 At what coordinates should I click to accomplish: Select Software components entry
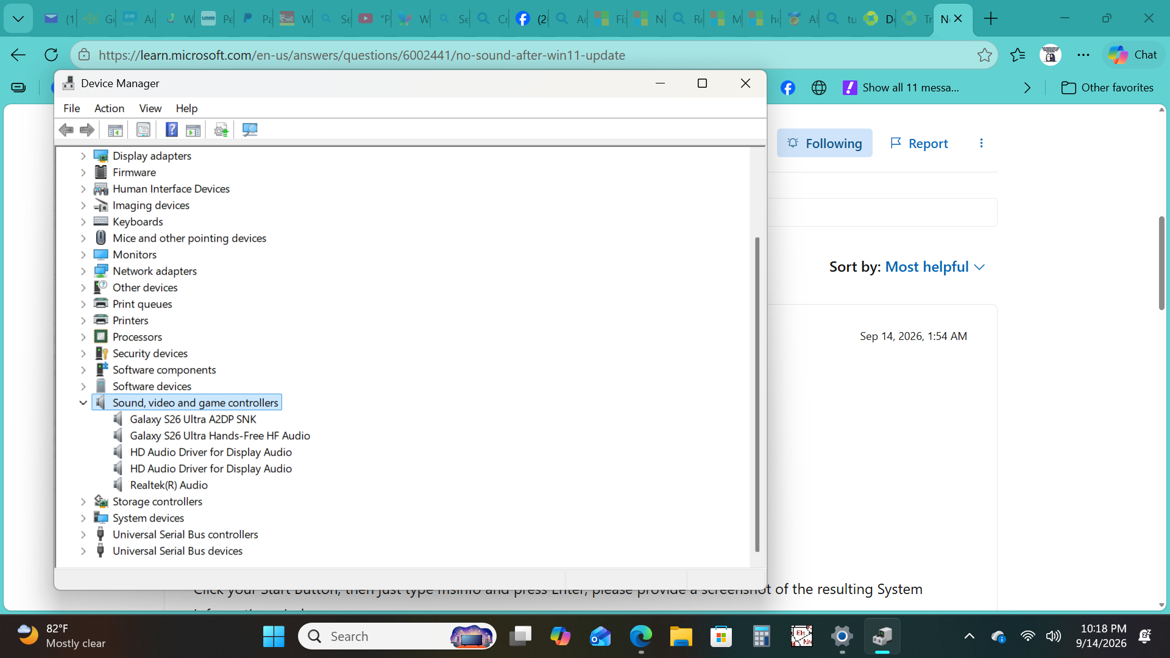(164, 370)
